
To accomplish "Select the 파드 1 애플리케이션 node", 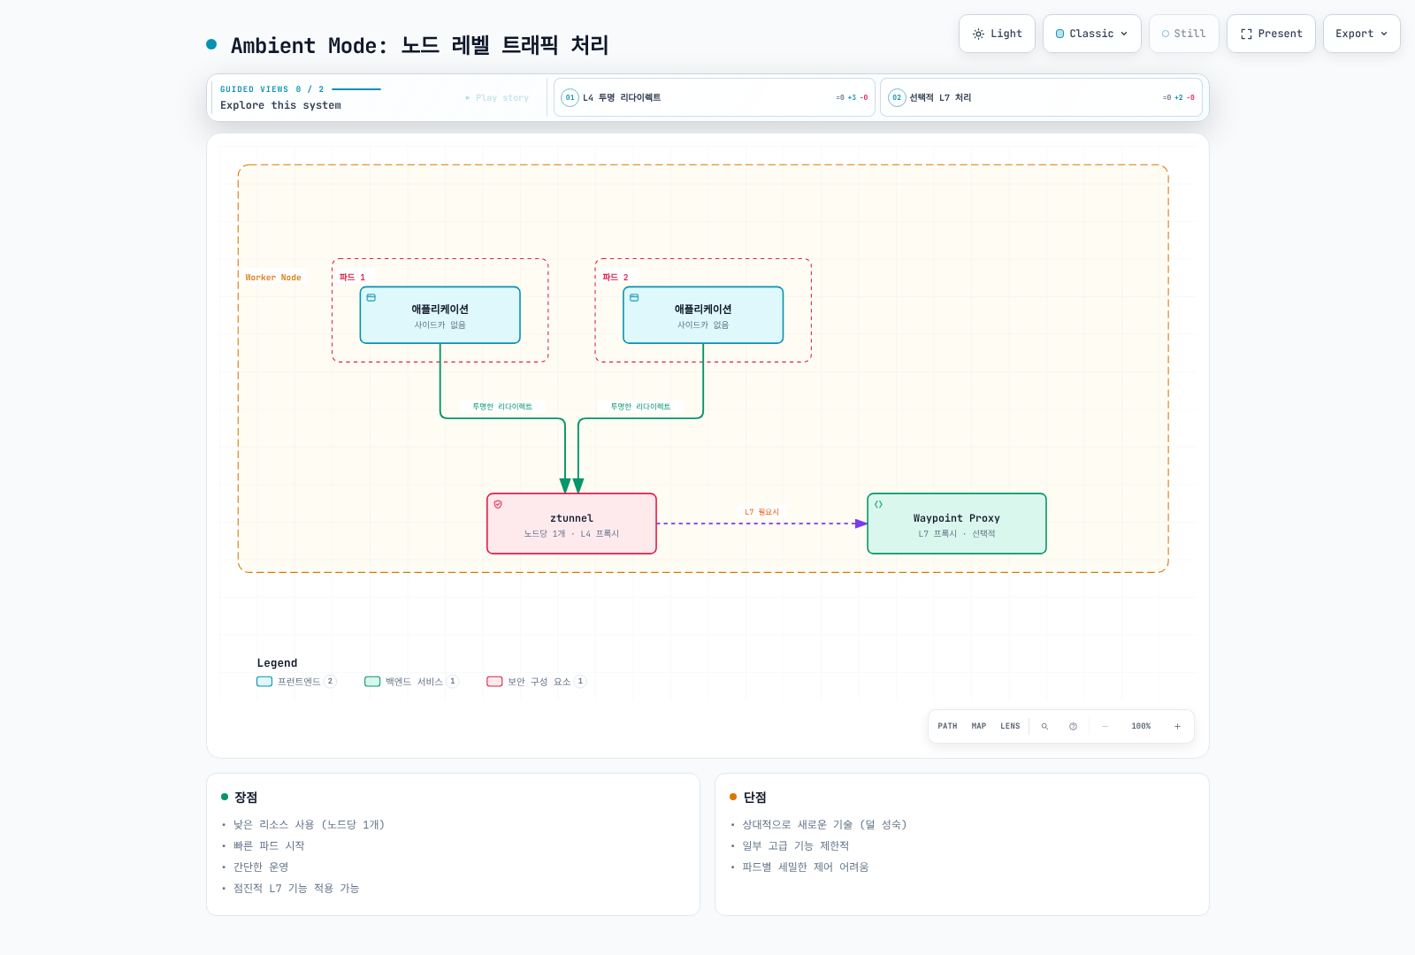I will (440, 315).
